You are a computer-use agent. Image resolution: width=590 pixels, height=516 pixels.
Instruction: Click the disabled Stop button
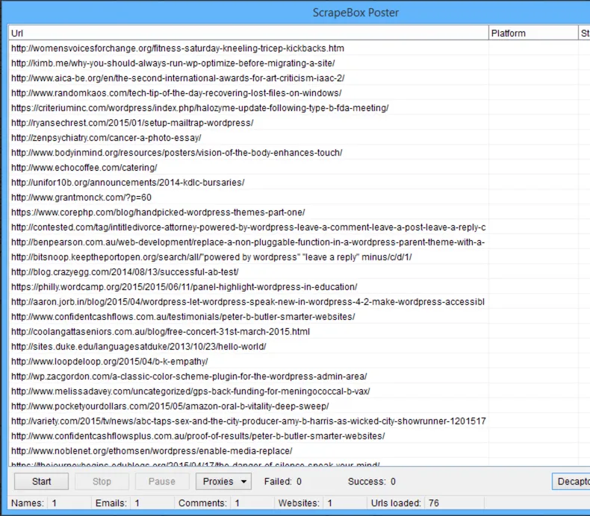point(102,481)
